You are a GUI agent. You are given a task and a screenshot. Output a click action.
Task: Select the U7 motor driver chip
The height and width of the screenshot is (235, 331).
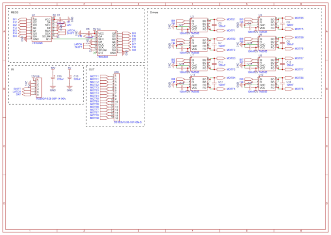point(199,64)
